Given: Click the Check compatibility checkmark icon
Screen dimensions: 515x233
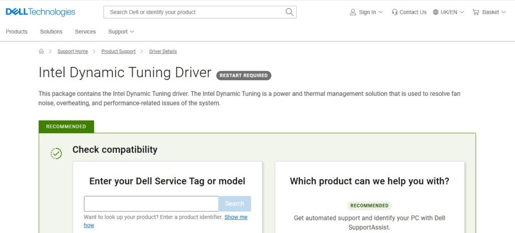Looking at the screenshot, I should pos(56,153).
